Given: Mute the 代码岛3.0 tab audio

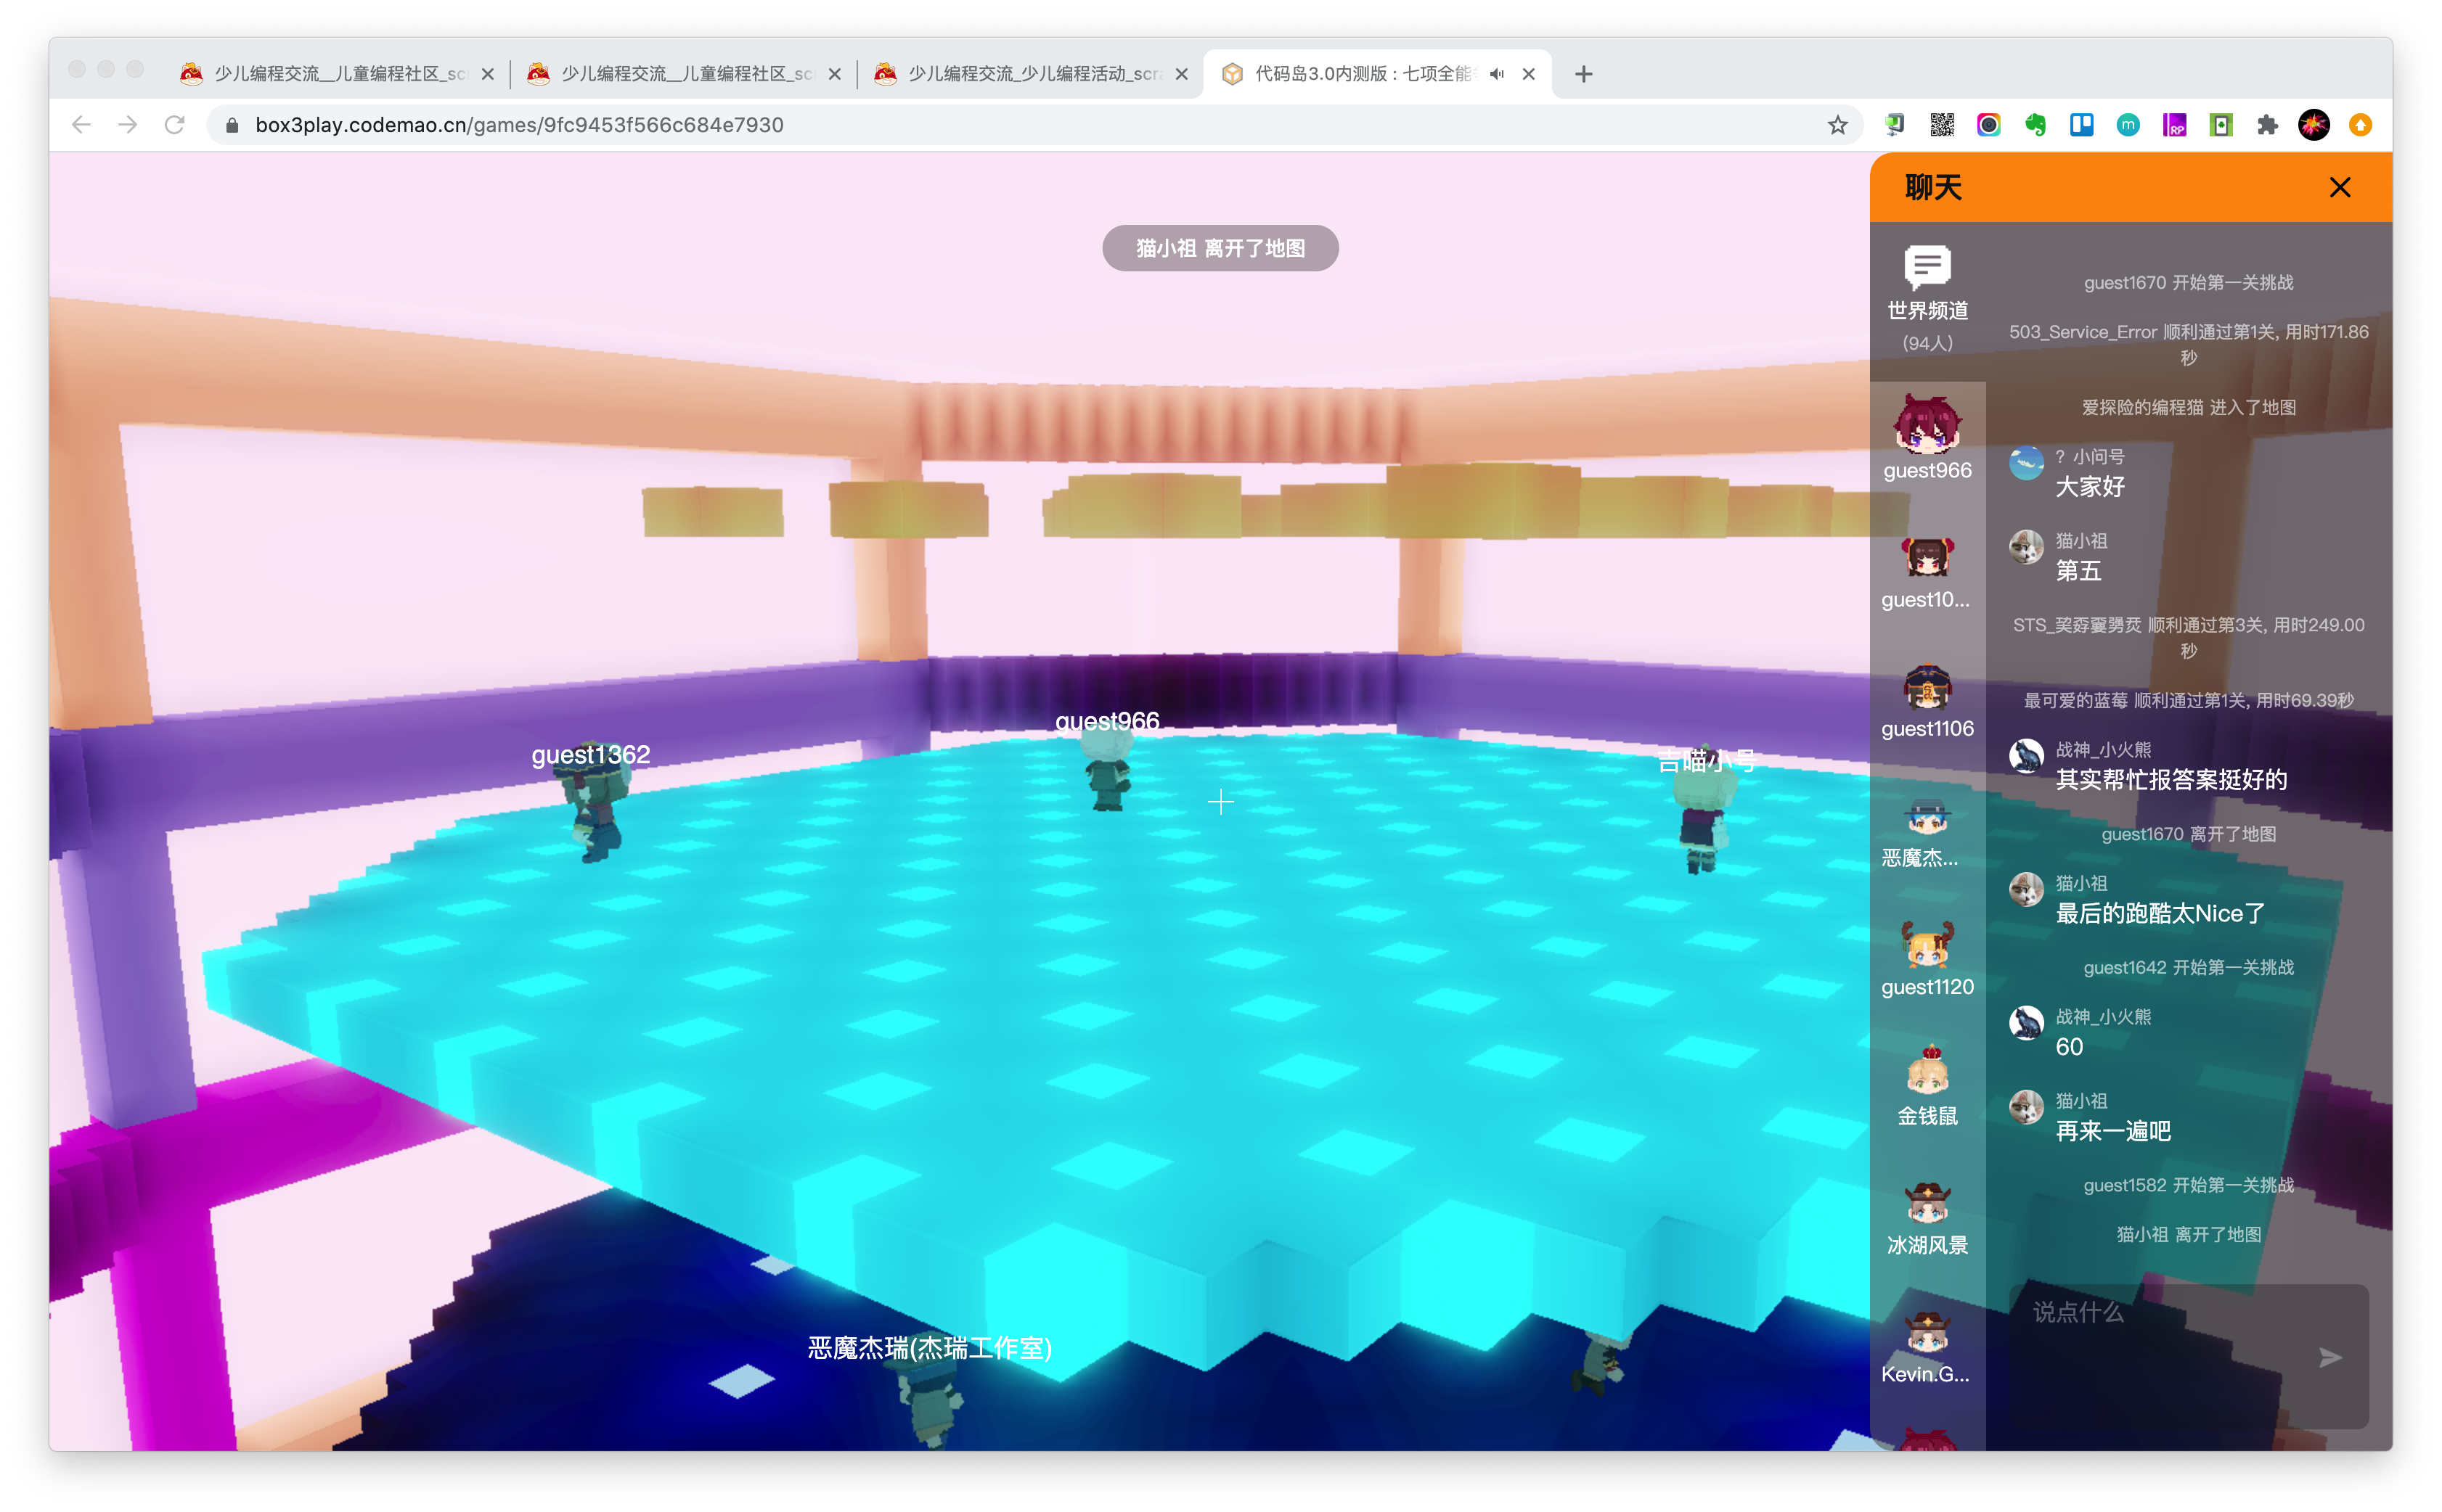Looking at the screenshot, I should (x=1497, y=74).
